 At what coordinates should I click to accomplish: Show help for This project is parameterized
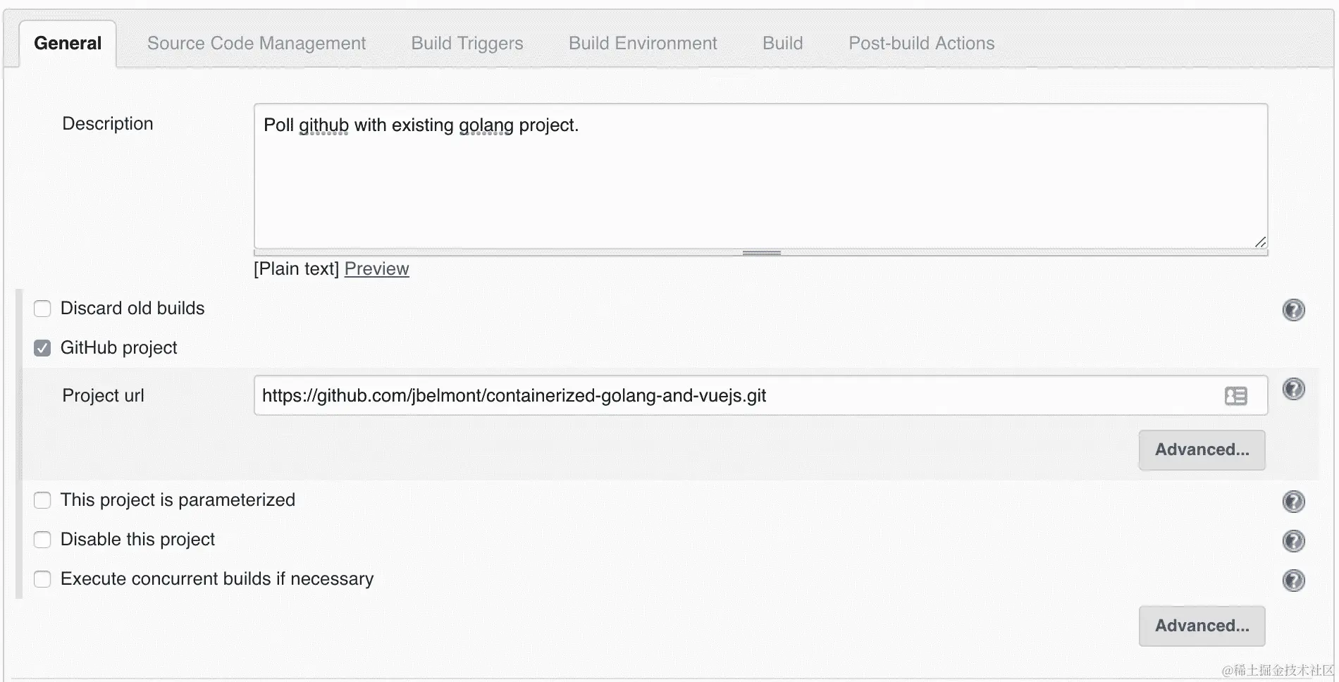[x=1293, y=502]
